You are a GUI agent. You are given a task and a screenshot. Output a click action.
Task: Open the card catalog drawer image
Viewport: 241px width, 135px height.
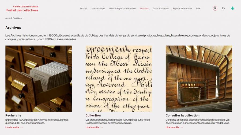pyautogui.click(x=39, y=79)
